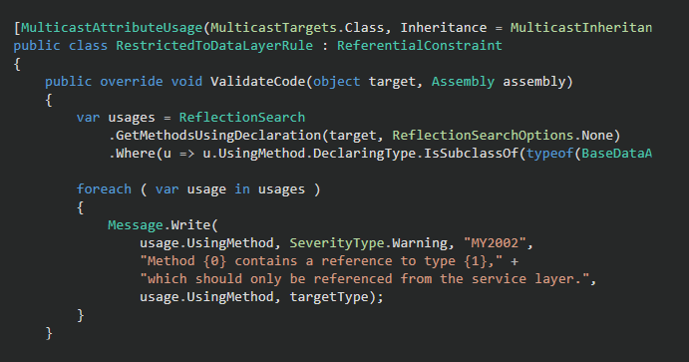Click the Message class reference
This screenshot has height=362, width=689.
point(136,225)
